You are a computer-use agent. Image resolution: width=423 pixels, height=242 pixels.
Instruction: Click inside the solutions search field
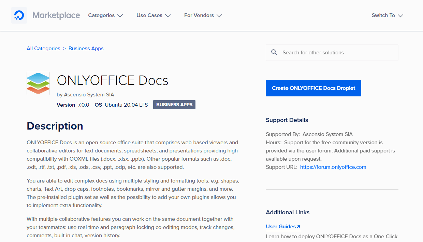(324, 52)
